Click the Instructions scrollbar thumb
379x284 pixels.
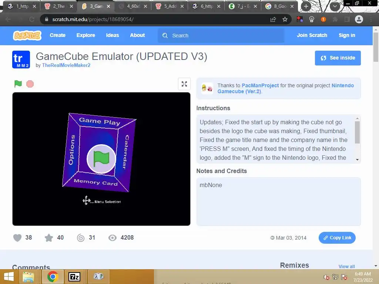pos(357,132)
